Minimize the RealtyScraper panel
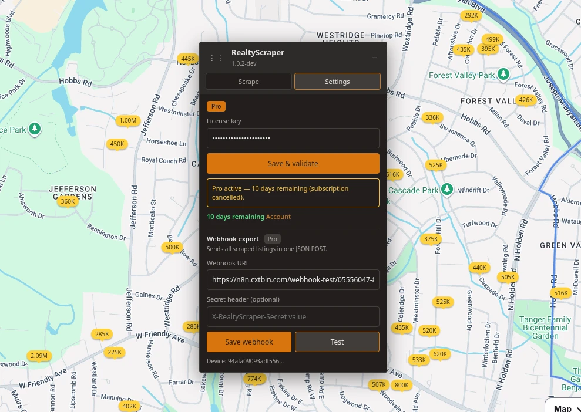Viewport: 581px width, 412px height. [374, 58]
